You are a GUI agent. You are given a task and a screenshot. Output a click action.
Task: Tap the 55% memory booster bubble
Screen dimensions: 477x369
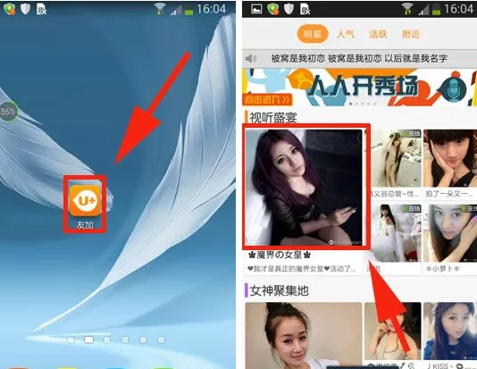point(8,112)
